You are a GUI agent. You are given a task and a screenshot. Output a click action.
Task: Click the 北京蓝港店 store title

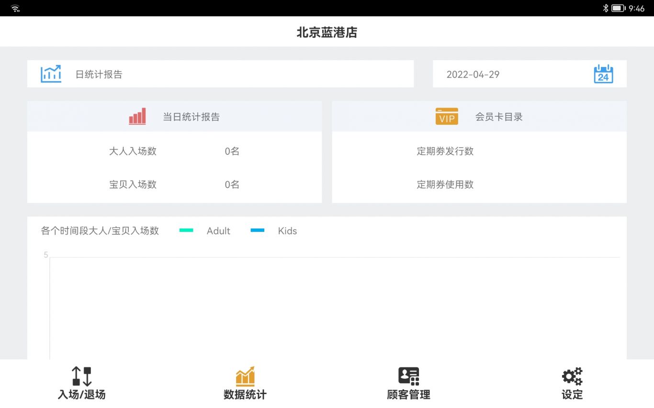[x=327, y=32]
